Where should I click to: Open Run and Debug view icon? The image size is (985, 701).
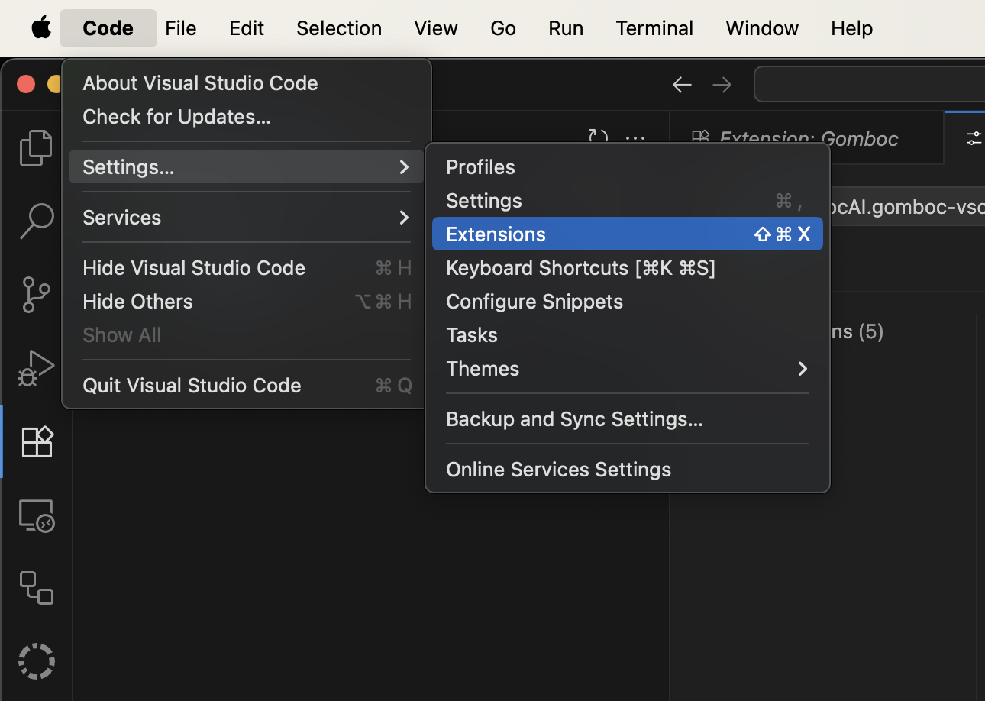[x=36, y=367]
